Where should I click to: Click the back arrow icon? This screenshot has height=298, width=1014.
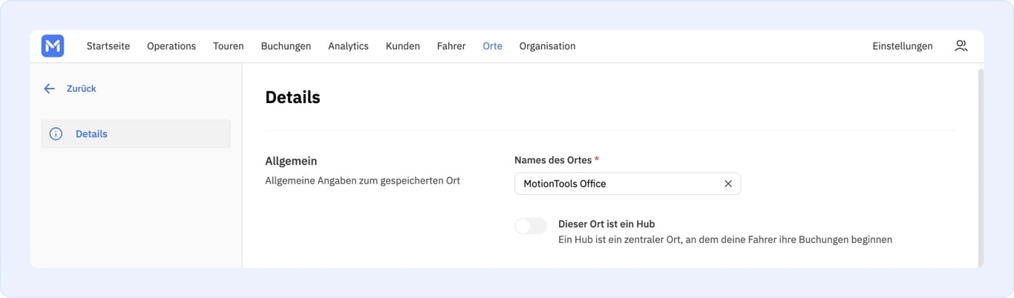pos(49,88)
